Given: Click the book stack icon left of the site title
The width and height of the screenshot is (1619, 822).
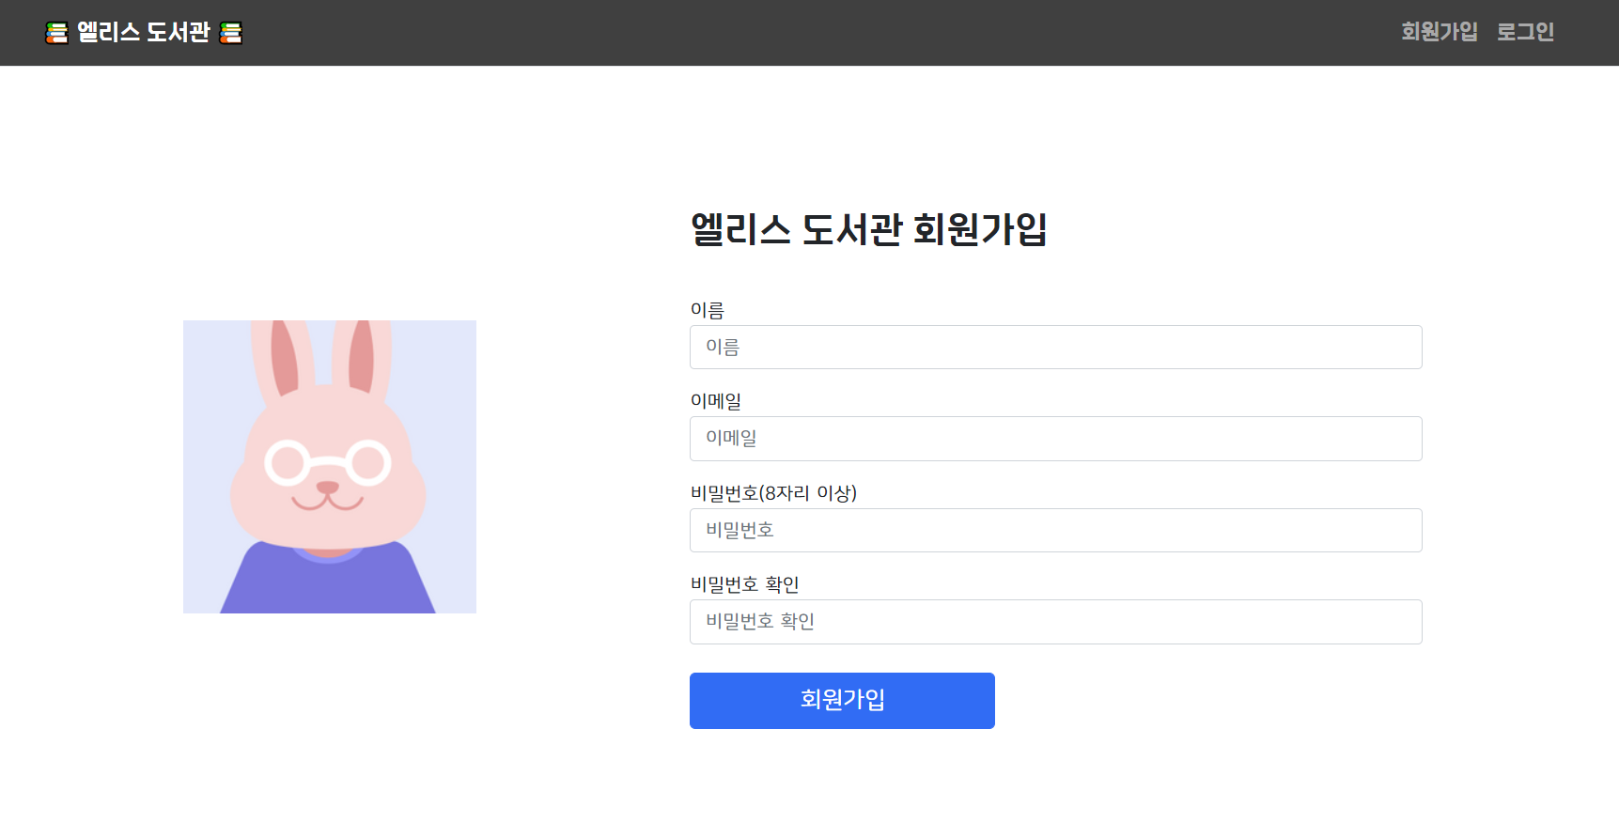Looking at the screenshot, I should (x=57, y=33).
